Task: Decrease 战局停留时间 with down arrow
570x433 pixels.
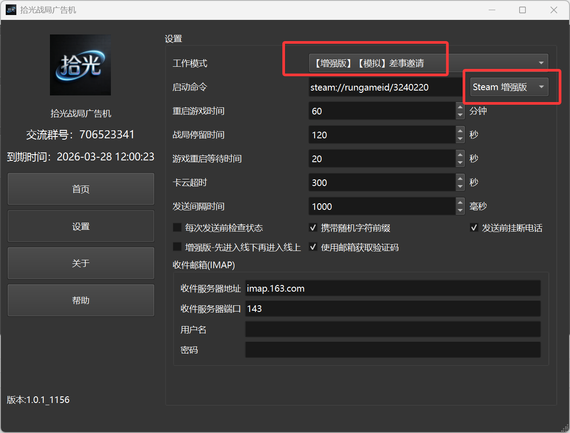Action: click(460, 139)
